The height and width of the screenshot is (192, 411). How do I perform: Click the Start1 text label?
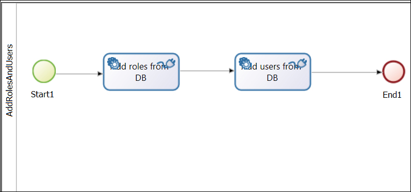pyautogui.click(x=42, y=94)
